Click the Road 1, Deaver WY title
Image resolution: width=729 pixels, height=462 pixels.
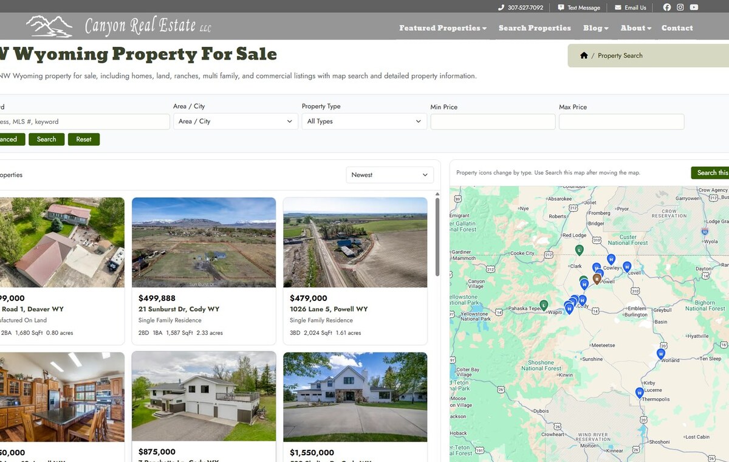tap(32, 309)
